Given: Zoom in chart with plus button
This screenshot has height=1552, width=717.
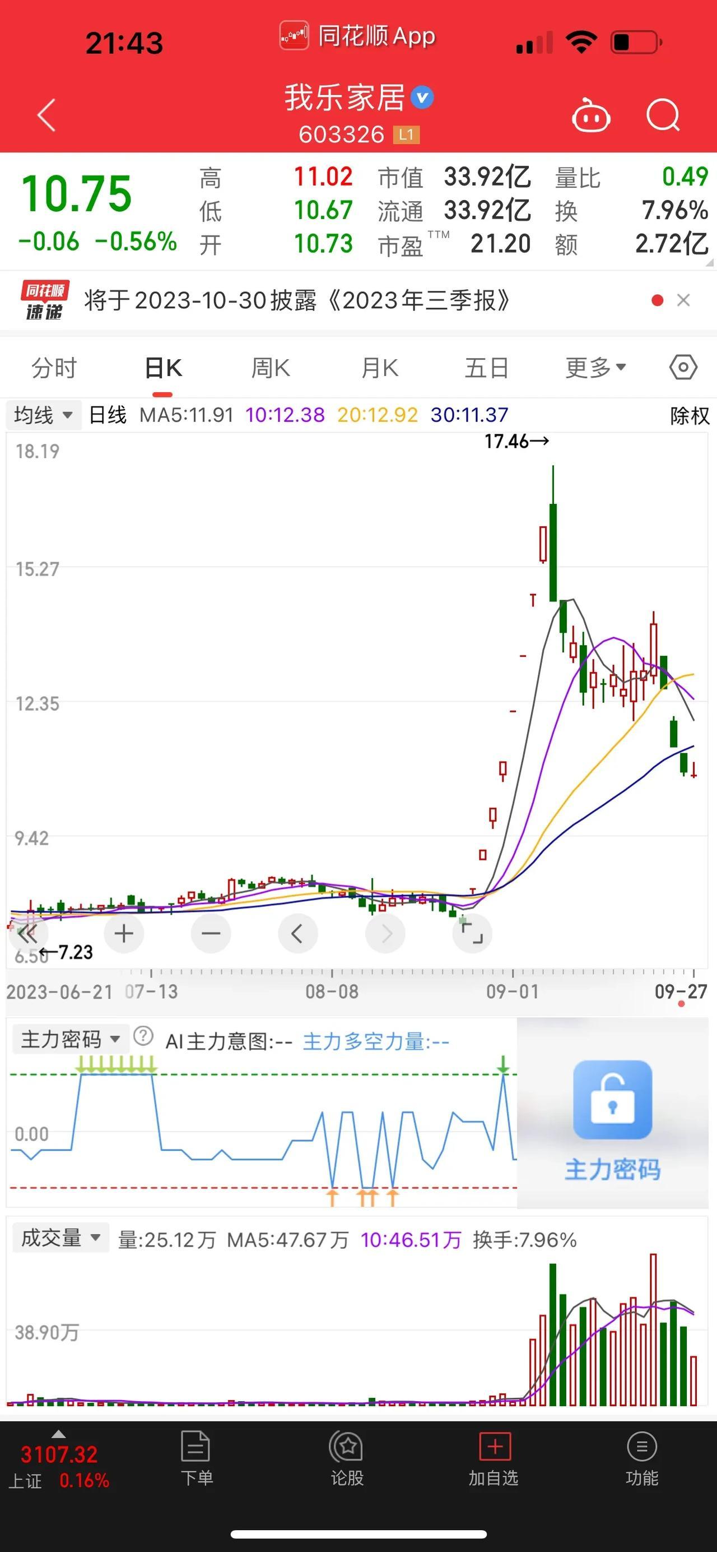Looking at the screenshot, I should coord(124,934).
